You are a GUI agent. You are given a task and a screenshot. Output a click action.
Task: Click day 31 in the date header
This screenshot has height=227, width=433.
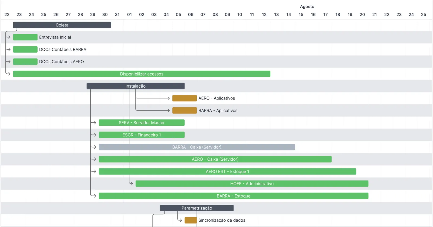[117, 15]
